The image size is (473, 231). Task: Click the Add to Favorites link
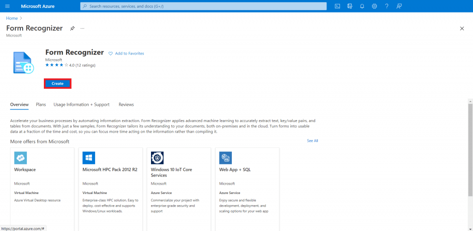129,54
